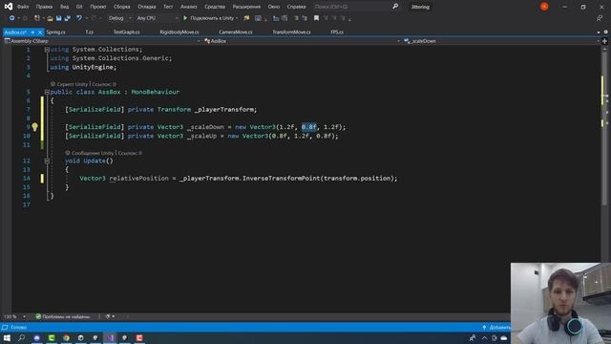Open the Правка menu
611x344 pixels.
(x=44, y=7)
